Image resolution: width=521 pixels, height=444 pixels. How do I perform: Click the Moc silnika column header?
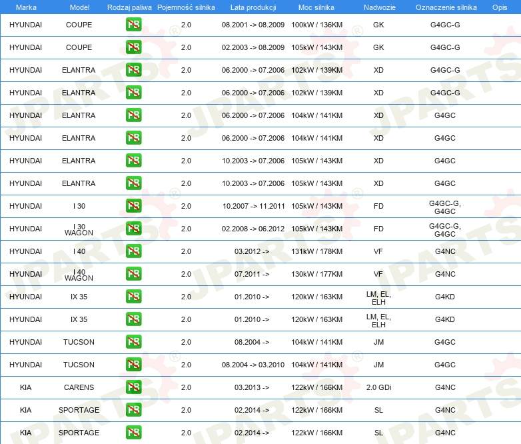coord(316,7)
